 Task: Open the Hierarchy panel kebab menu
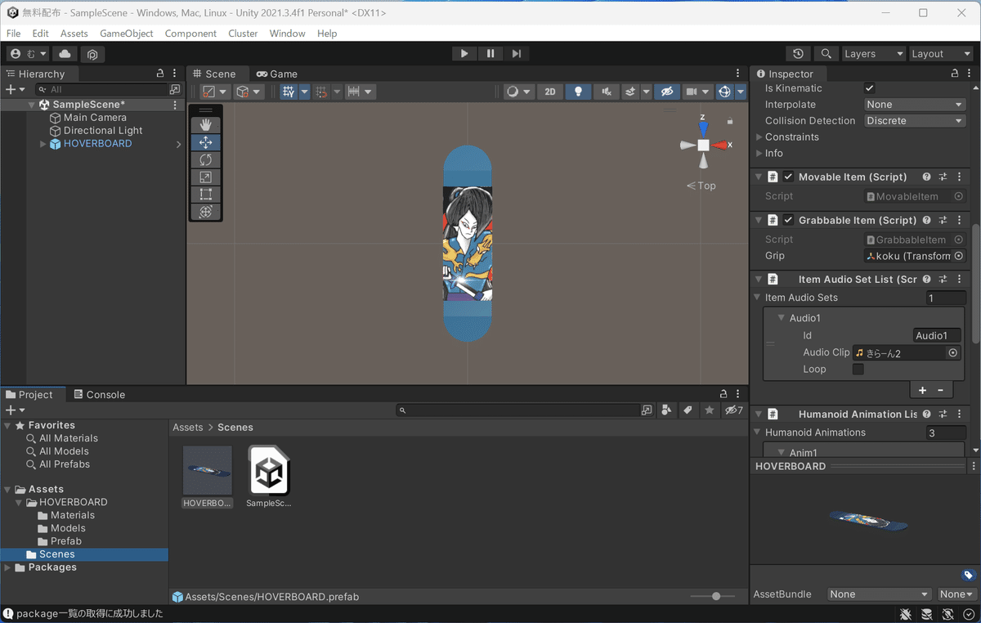(177, 74)
